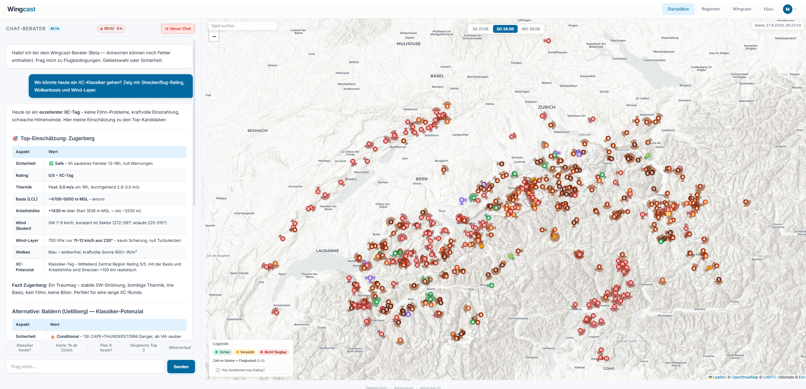The width and height of the screenshot is (806, 389).
Task: Open 'Wie funktioniert das Rating?' help
Action: click(251, 370)
